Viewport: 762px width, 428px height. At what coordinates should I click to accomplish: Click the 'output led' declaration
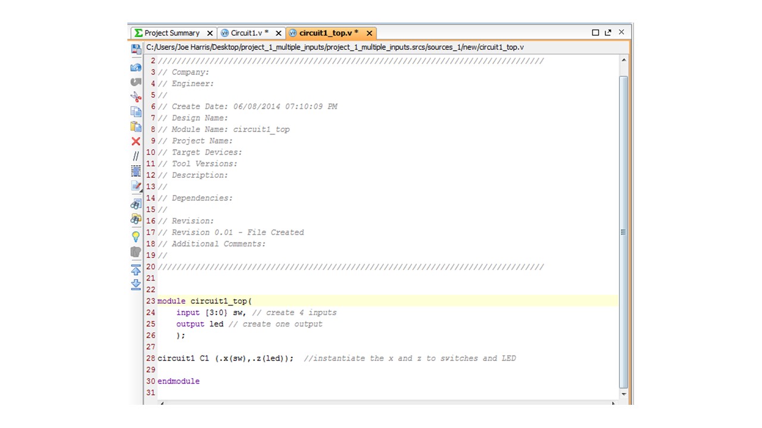point(200,324)
